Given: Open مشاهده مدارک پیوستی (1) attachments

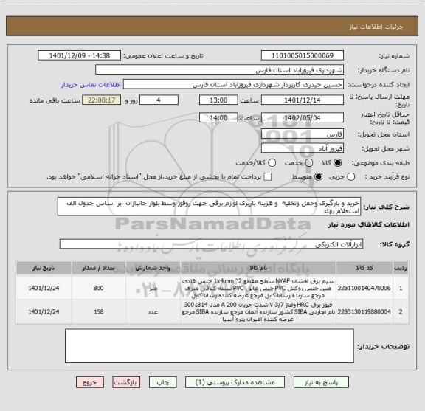Looking at the screenshot, I should coord(235,382).
